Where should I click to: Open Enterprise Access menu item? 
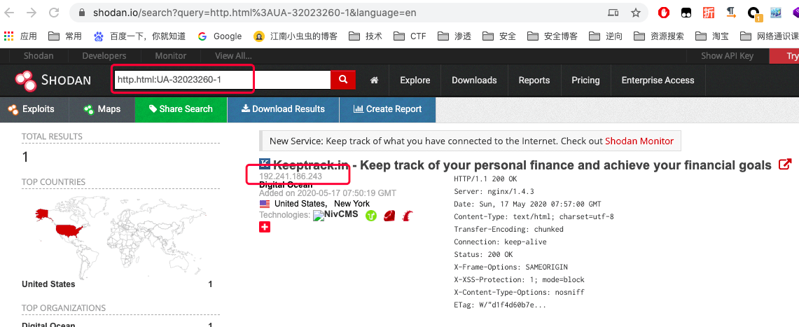(x=658, y=80)
